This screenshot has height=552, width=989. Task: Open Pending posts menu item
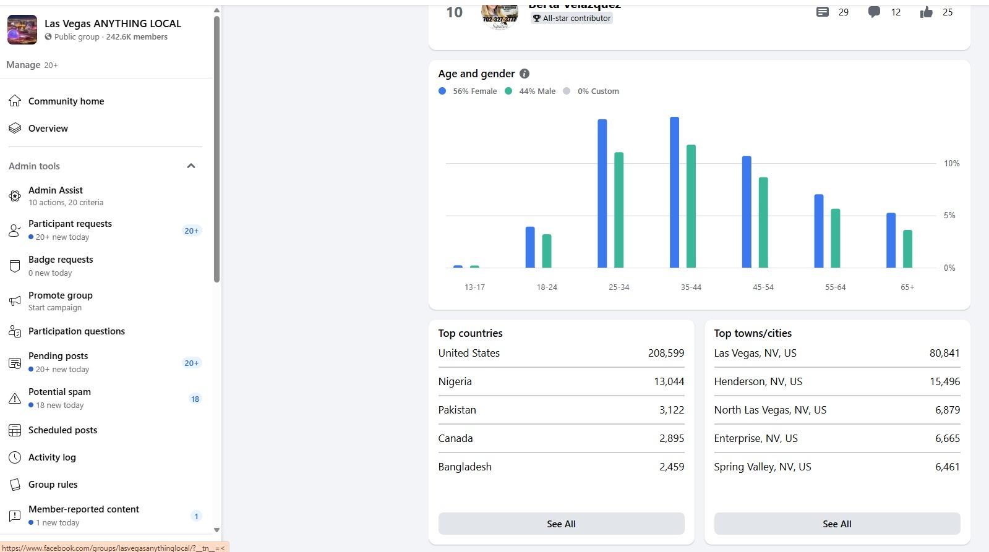pyautogui.click(x=58, y=356)
